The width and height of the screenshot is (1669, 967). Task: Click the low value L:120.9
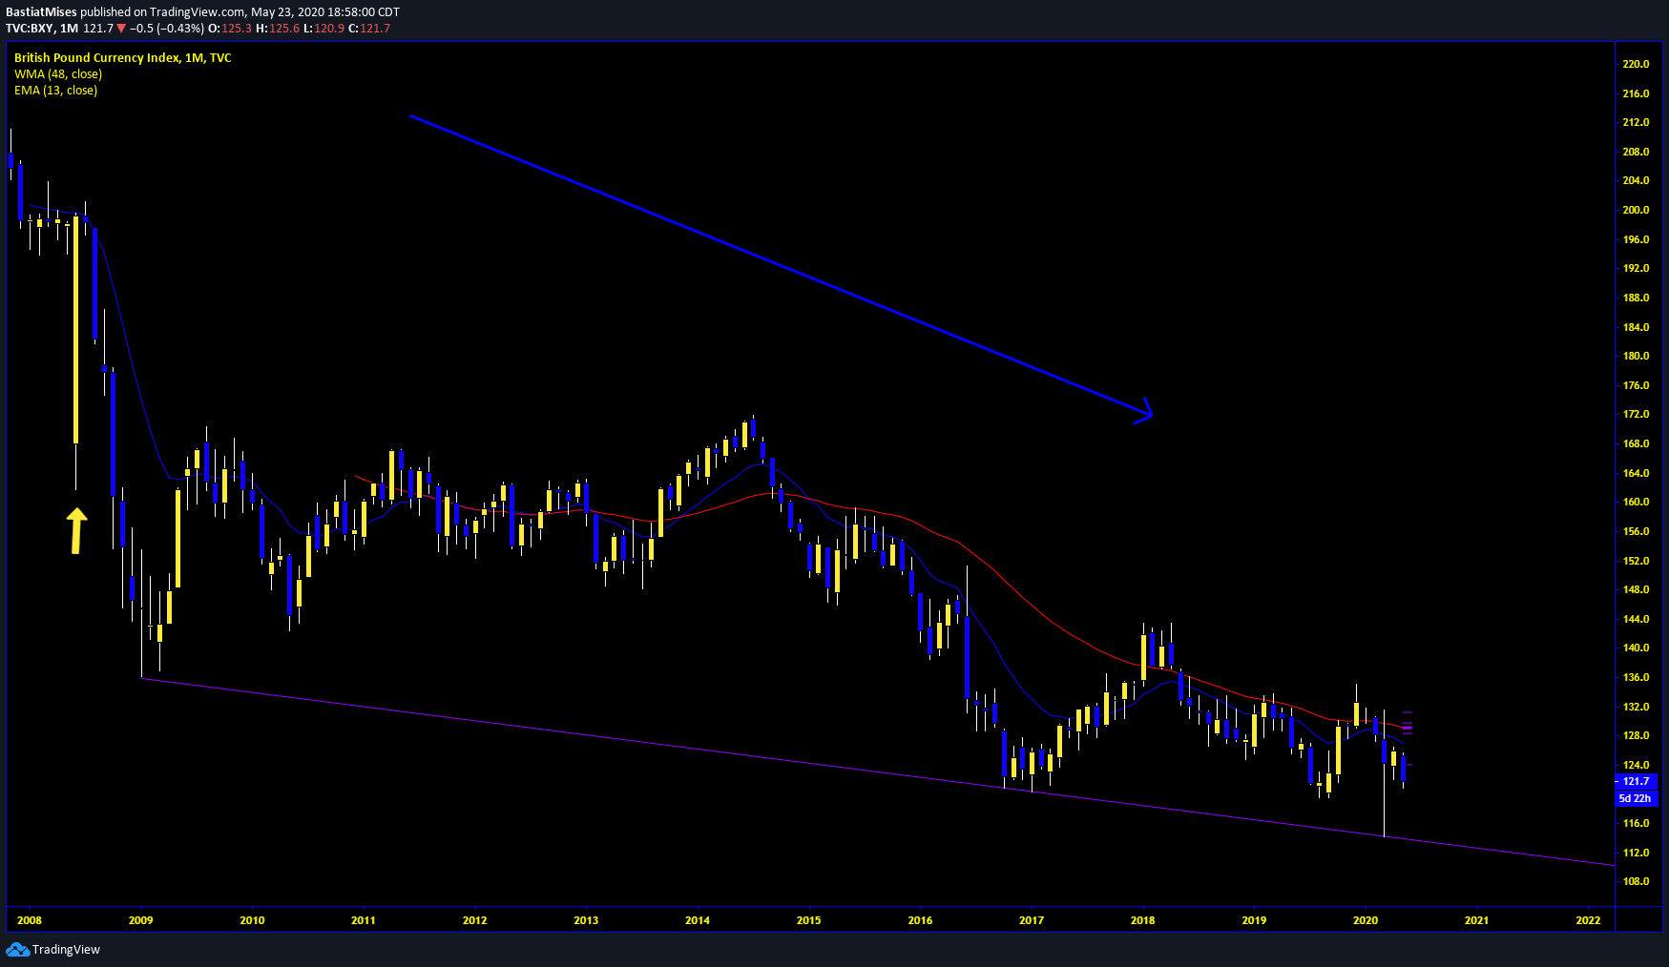click(x=324, y=29)
